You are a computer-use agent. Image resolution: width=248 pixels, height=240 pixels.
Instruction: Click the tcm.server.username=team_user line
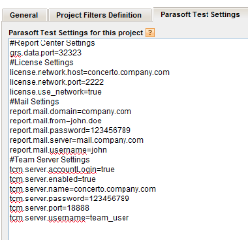pyautogui.click(x=69, y=218)
